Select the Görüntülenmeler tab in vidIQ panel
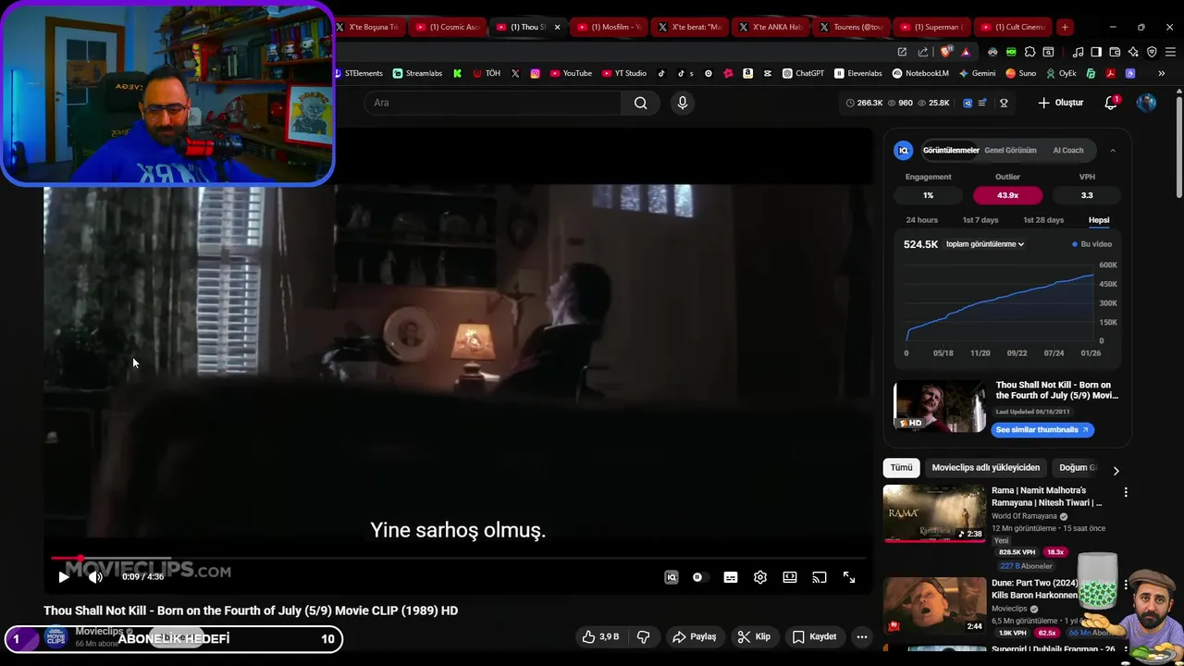 pyautogui.click(x=951, y=150)
